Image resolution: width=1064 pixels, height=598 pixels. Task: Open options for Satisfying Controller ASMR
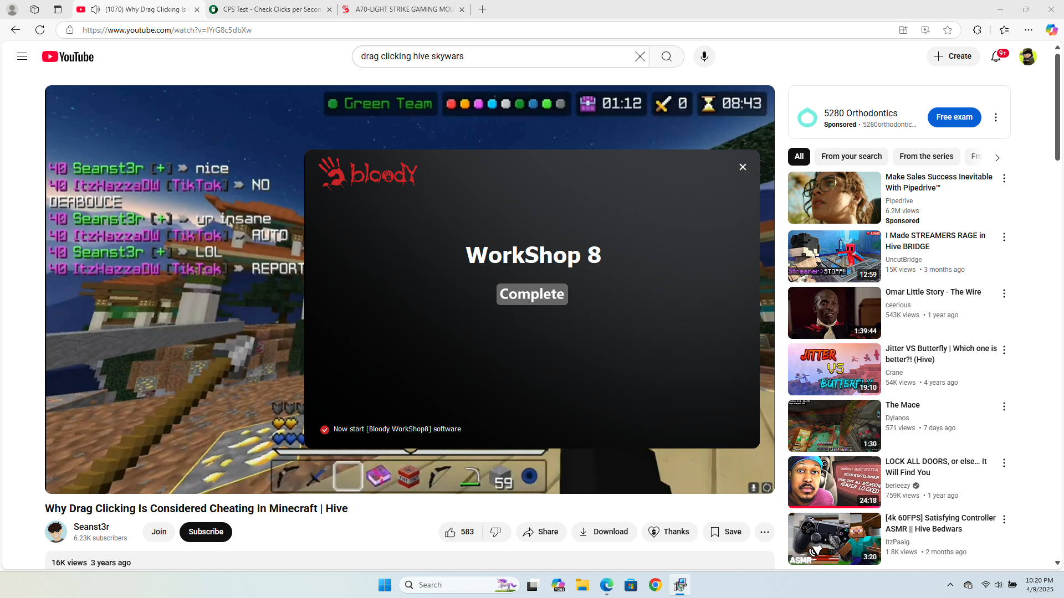pyautogui.click(x=1004, y=519)
